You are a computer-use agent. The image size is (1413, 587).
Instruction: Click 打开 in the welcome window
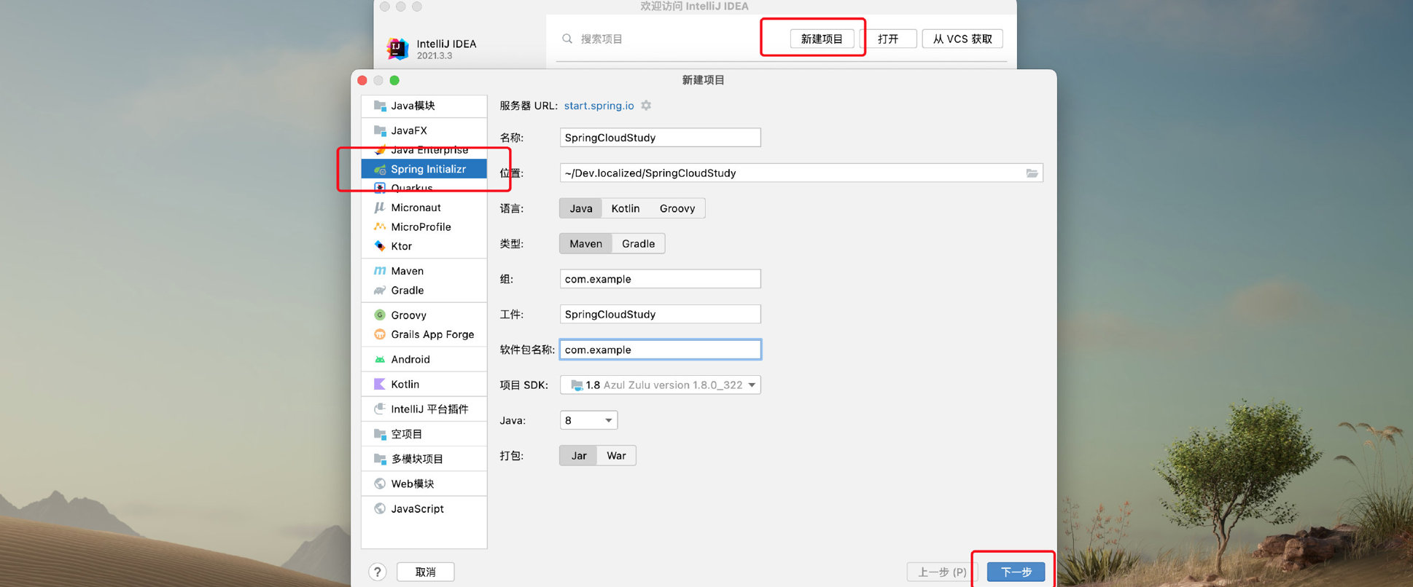888,39
